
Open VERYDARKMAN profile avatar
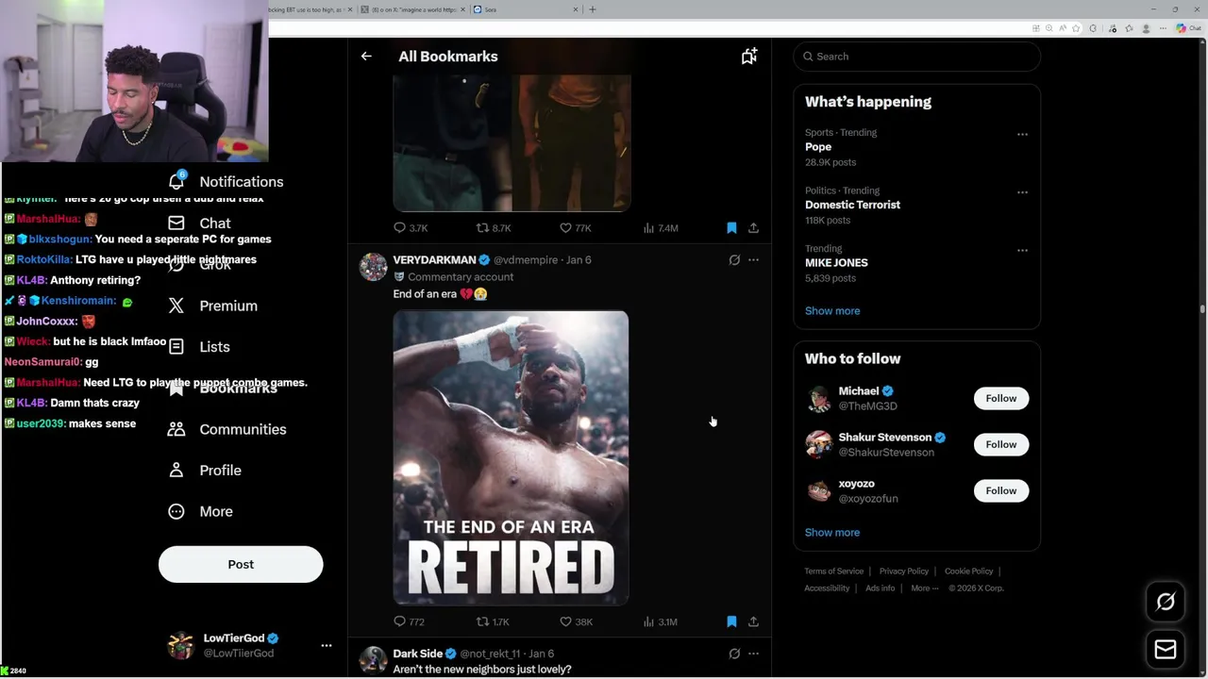pos(373,267)
